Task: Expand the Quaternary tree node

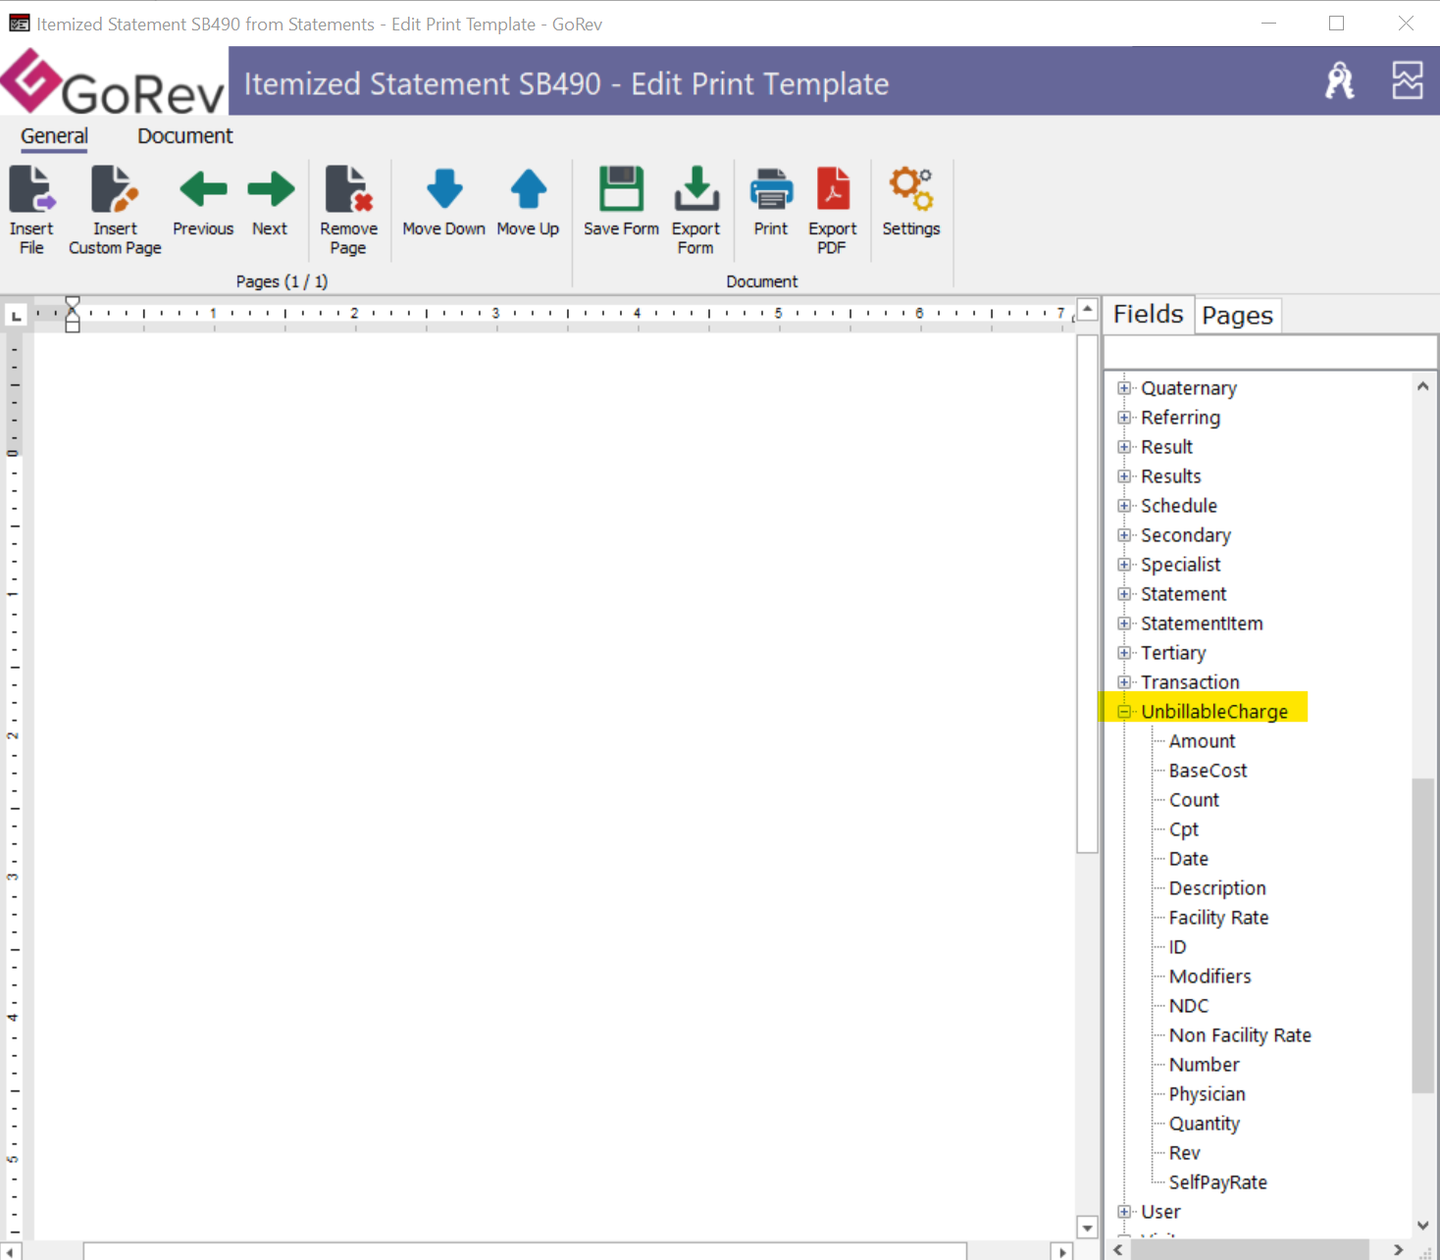Action: tap(1124, 388)
